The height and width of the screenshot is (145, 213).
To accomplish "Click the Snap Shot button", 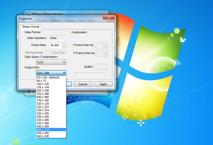I will coord(58,52).
